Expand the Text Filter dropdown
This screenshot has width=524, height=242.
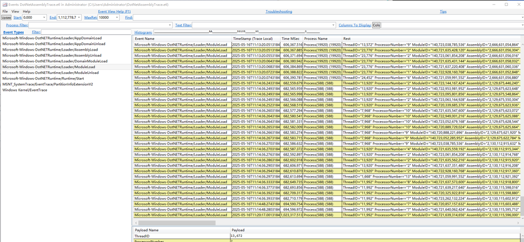pos(334,25)
